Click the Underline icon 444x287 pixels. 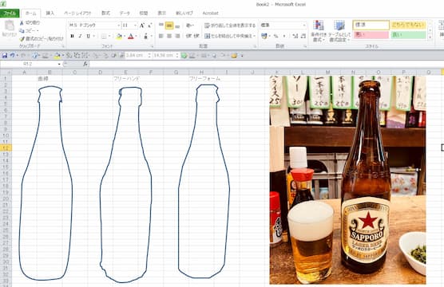[x=88, y=36]
